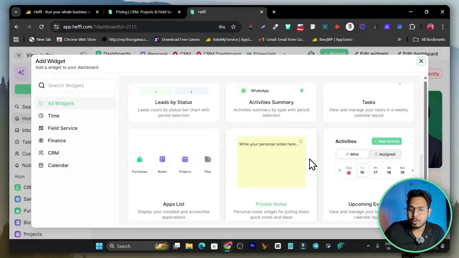Click the WhatsApp icon on Activities Summary widget
Screen dimensions: 459x258
(244, 90)
